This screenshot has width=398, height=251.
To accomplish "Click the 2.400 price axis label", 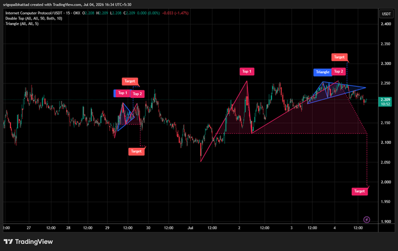I will click(386, 24).
